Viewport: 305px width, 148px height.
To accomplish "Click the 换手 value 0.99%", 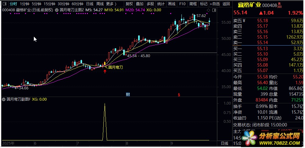I will 262,106.
